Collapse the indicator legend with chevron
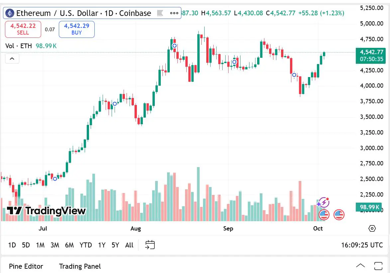Screen dimensions: 390x273 tap(12, 59)
